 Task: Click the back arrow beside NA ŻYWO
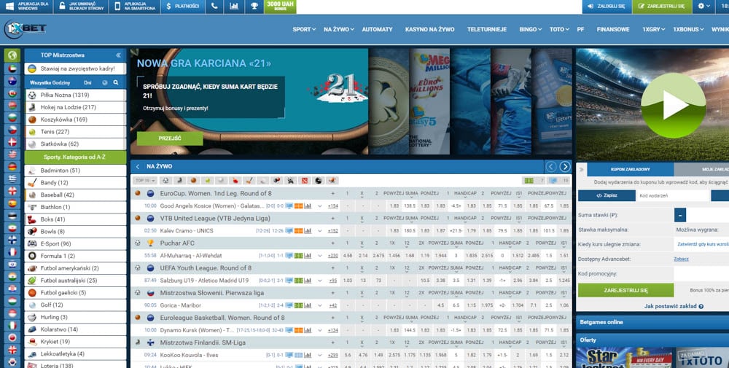[x=138, y=166]
